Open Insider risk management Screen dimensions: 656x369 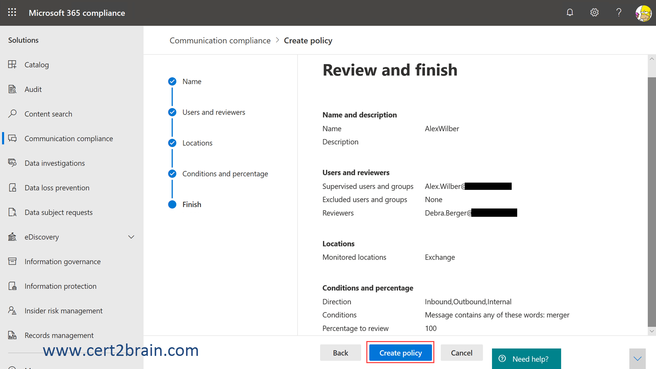pyautogui.click(x=64, y=311)
